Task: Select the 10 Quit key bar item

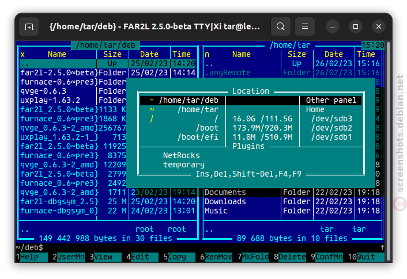Action: point(366,257)
